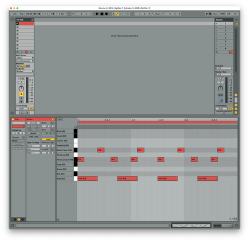Toggle the Clip box activator circle
The image size is (249, 241).
tap(13, 119)
